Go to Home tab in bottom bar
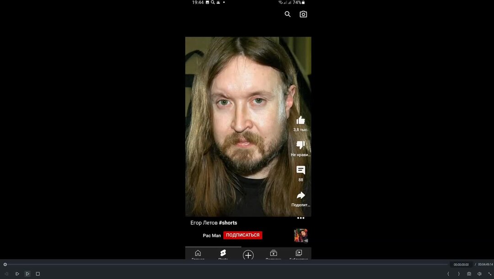Screen dimensions: 494x279 click(198, 254)
